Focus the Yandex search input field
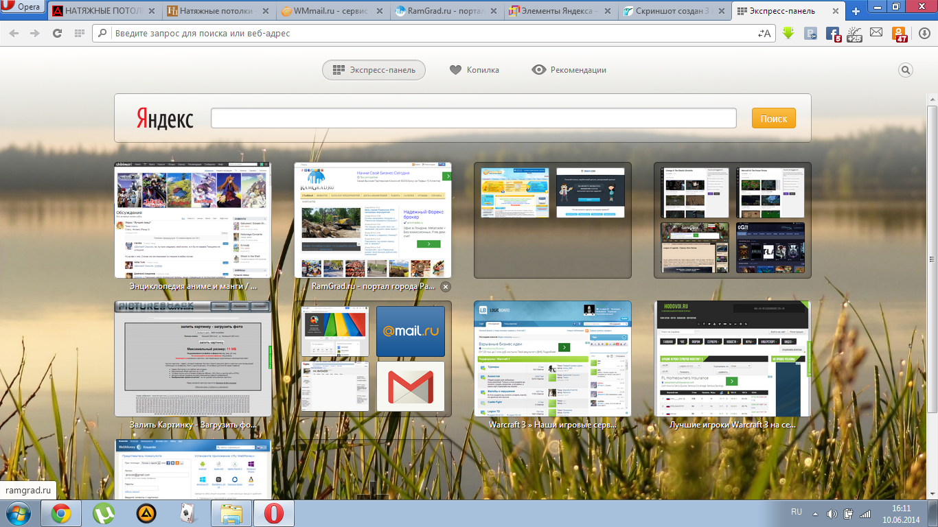938x527 pixels. pyautogui.click(x=474, y=118)
